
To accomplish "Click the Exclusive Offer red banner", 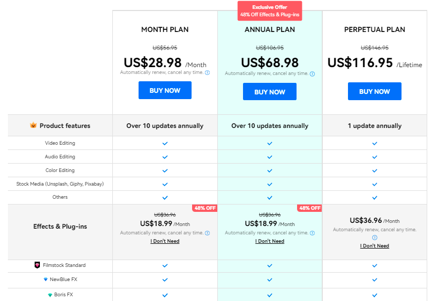I will pyautogui.click(x=270, y=11).
